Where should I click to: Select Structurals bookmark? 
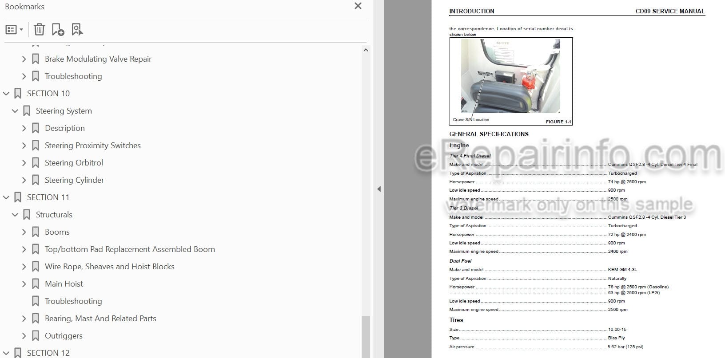click(x=54, y=215)
